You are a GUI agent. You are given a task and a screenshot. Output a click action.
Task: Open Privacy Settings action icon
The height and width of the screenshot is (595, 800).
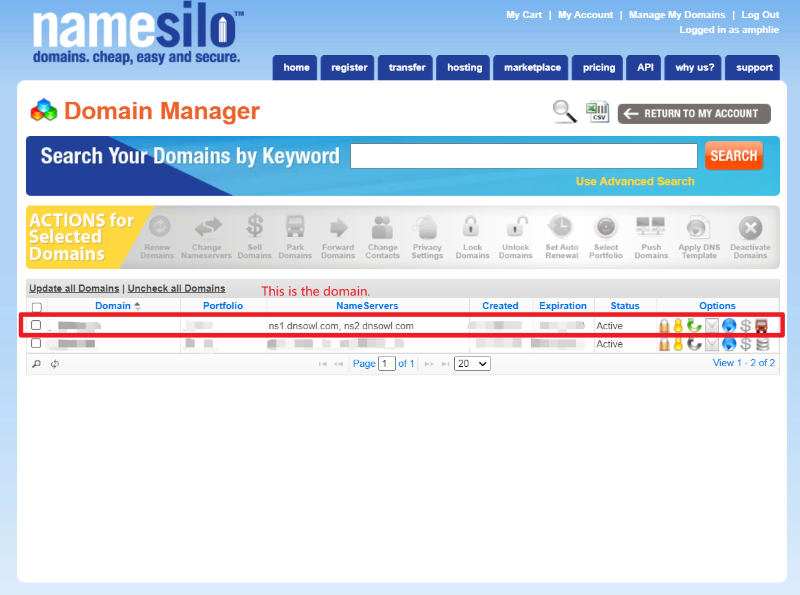click(x=427, y=227)
